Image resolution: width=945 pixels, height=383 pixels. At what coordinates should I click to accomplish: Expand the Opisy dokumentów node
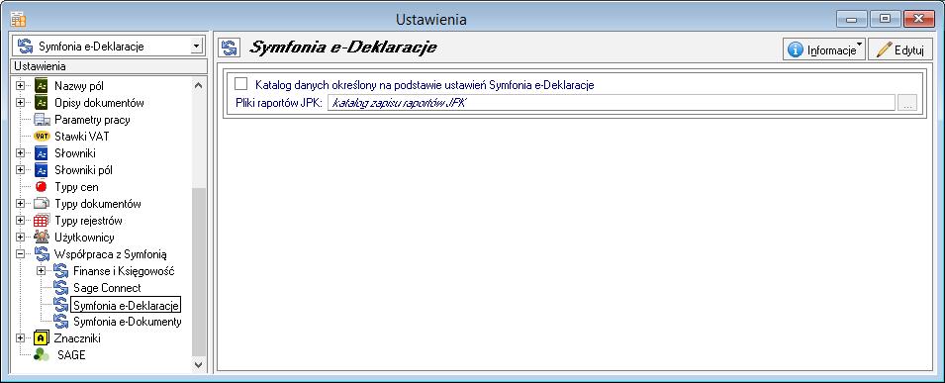pyautogui.click(x=21, y=103)
